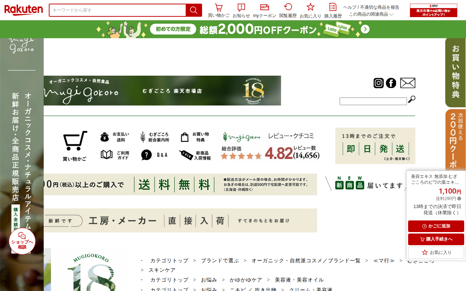Click the Rakuten logo

click(23, 10)
